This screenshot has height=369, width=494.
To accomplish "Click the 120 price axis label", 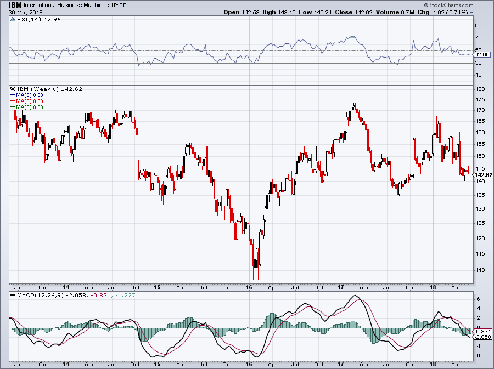I will (x=480, y=238).
